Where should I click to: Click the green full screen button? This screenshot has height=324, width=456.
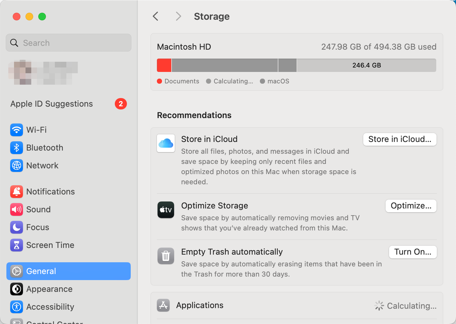coord(42,17)
